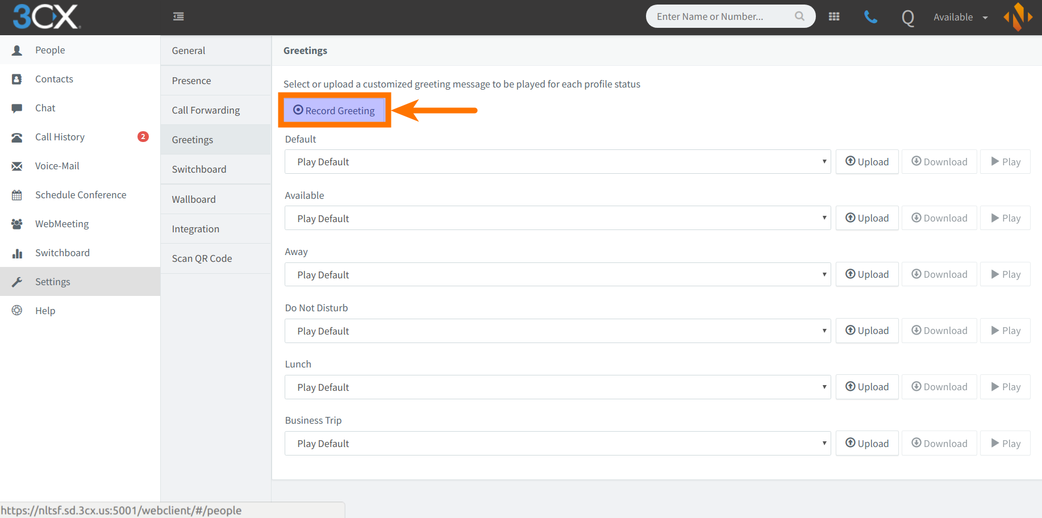The height and width of the screenshot is (518, 1042).
Task: Open the dialer phone icon
Action: [x=870, y=17]
